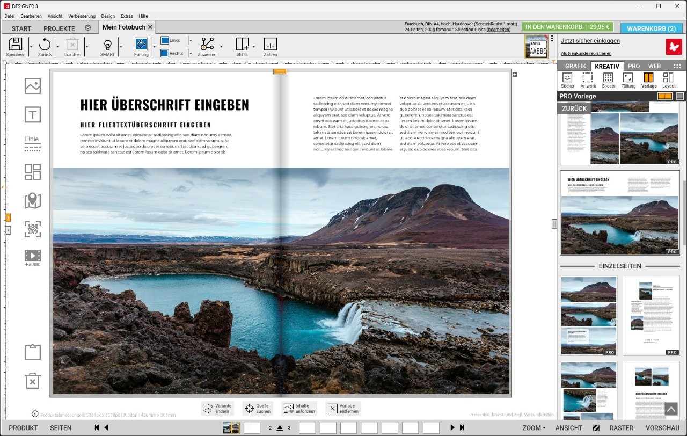Toggle single-page template view
687x436 pixels.
pyautogui.click(x=680, y=96)
